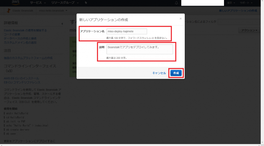The height and width of the screenshot is (146, 264).
Task: Click the Elastic Beanstalk logo icon
Action: 8,11
